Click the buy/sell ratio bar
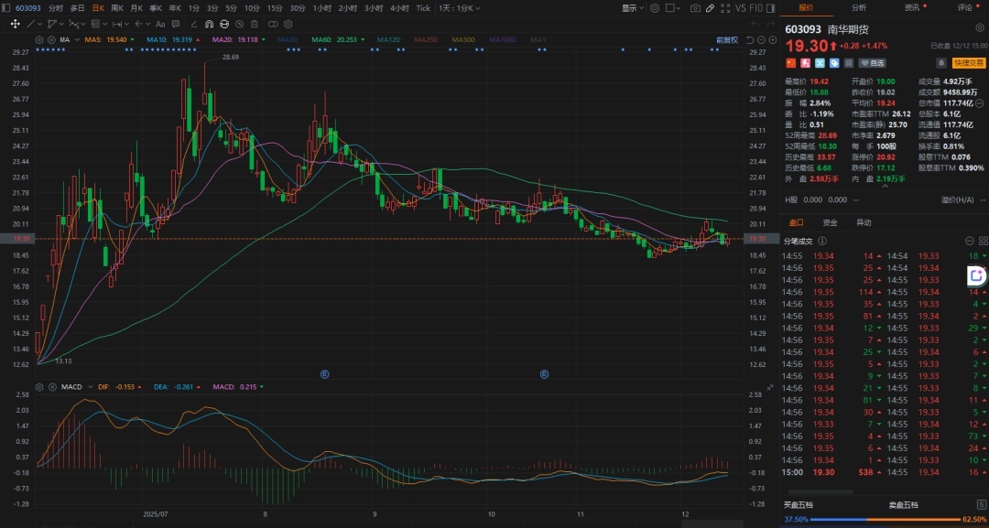 [885, 520]
